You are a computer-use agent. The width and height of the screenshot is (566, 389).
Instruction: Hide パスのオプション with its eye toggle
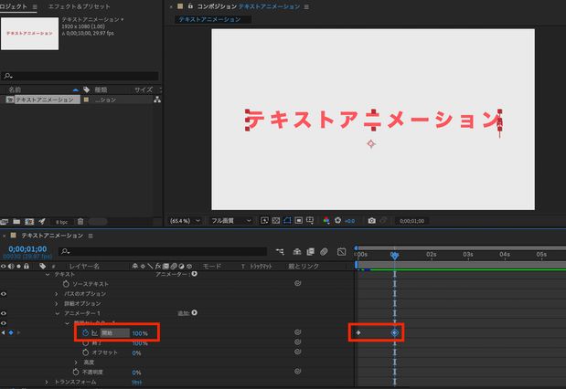pyautogui.click(x=4, y=294)
